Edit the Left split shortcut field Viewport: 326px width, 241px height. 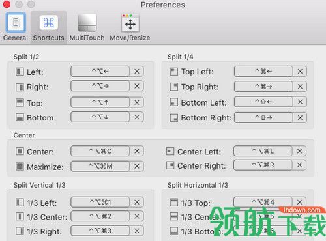tap(100, 72)
